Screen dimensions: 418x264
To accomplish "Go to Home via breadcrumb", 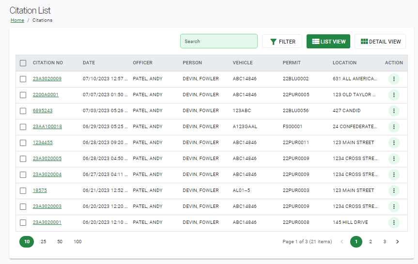I will click(x=17, y=20).
